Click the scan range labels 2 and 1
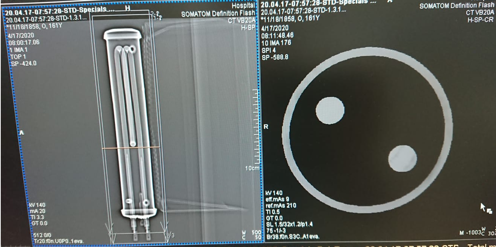This screenshot has width=496, height=247. [156, 15]
